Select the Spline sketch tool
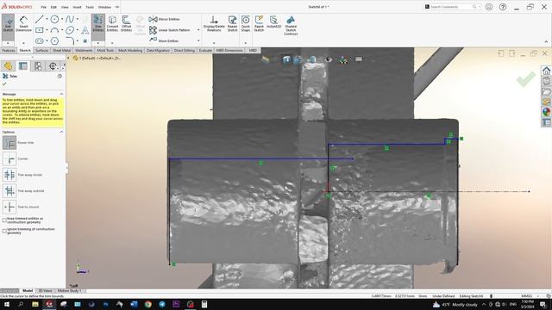 [x=70, y=19]
